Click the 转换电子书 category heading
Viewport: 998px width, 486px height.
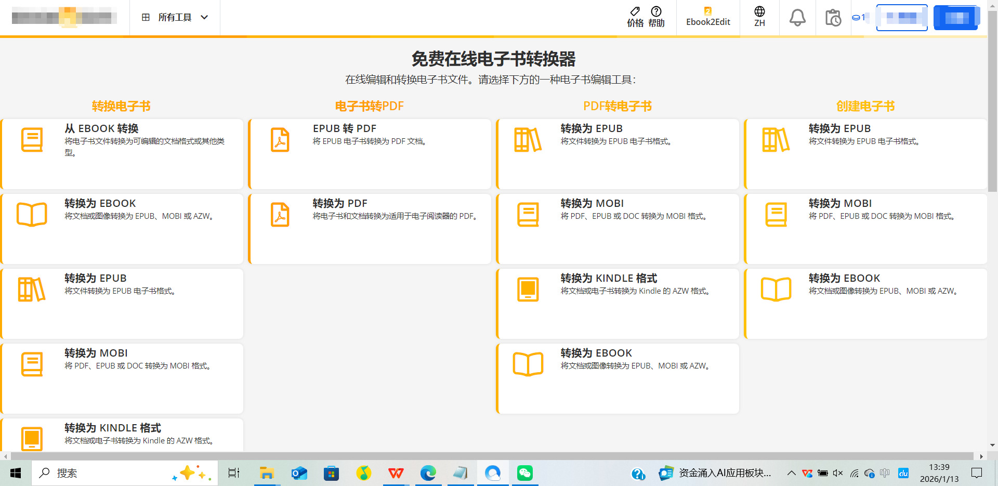(121, 107)
